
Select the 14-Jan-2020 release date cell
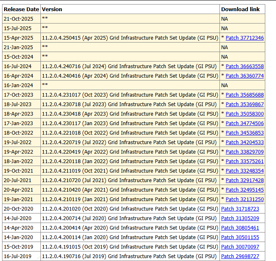coord(21,238)
